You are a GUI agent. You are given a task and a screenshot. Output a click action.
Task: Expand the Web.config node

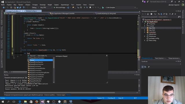pos(145,40)
